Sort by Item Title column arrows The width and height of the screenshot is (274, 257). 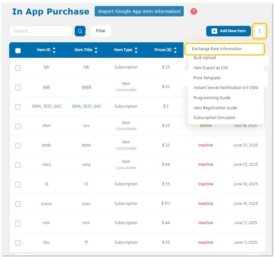click(96, 50)
